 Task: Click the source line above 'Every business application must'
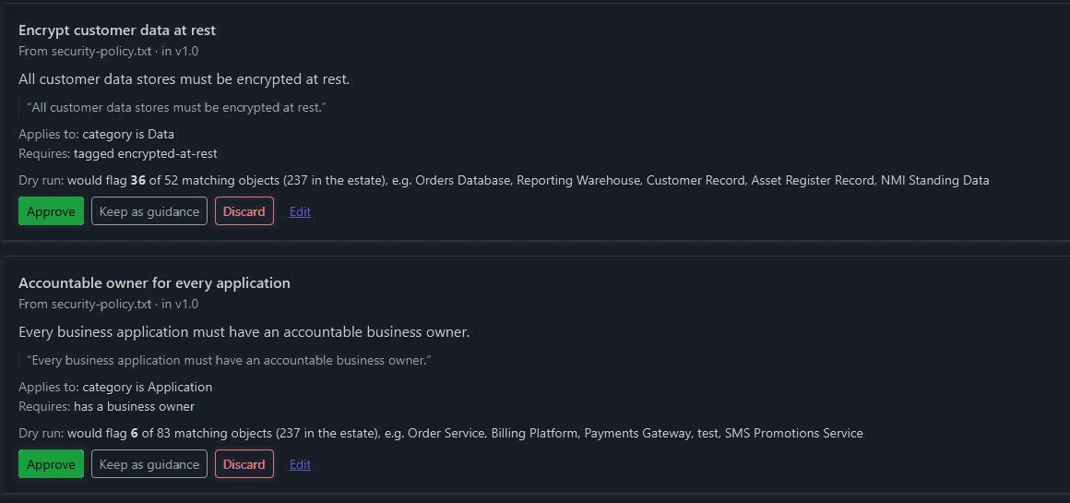coord(109,304)
